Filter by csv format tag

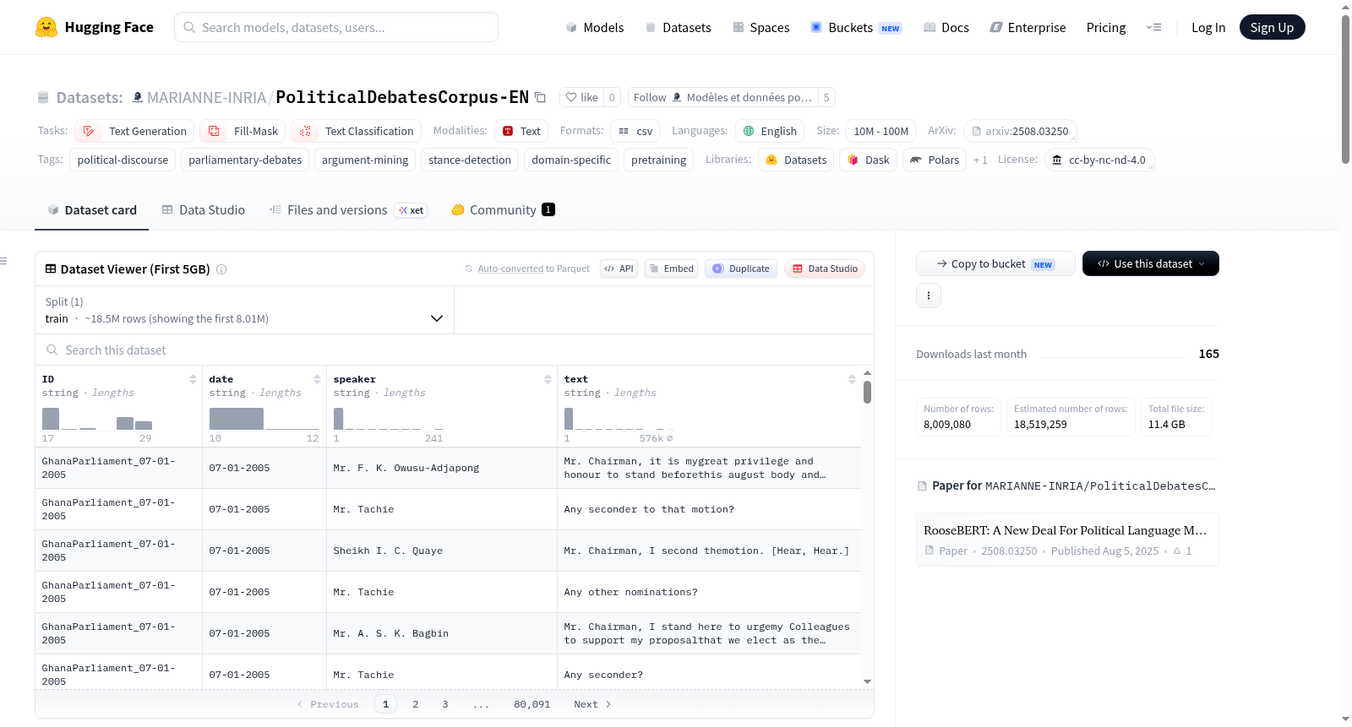tap(635, 131)
